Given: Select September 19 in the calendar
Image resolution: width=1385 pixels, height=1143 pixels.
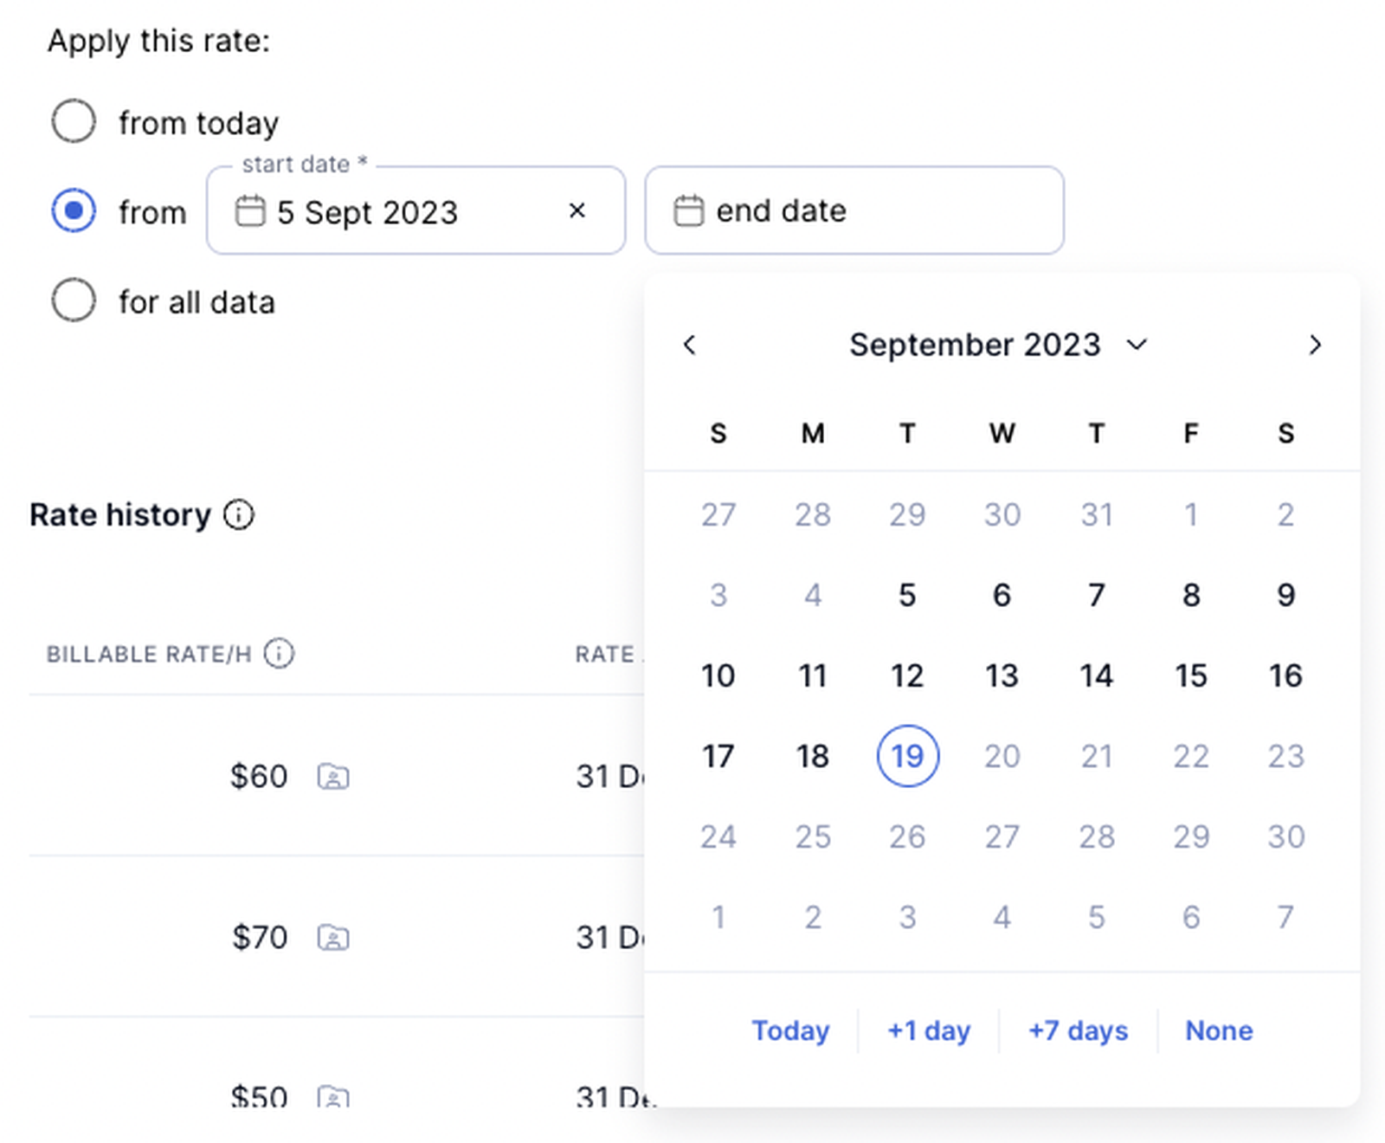Looking at the screenshot, I should (906, 755).
